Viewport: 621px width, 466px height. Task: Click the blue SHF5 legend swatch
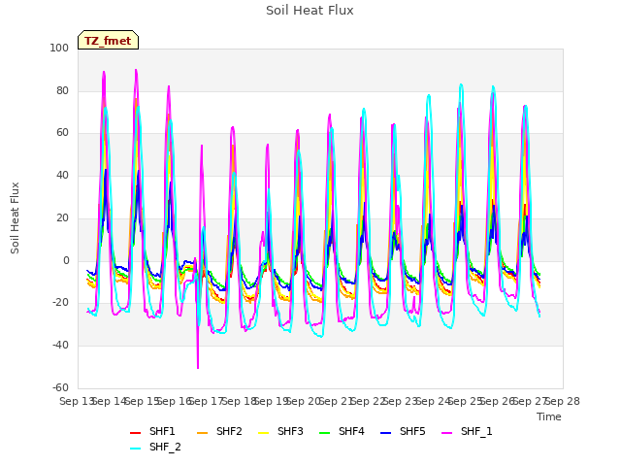point(386,433)
